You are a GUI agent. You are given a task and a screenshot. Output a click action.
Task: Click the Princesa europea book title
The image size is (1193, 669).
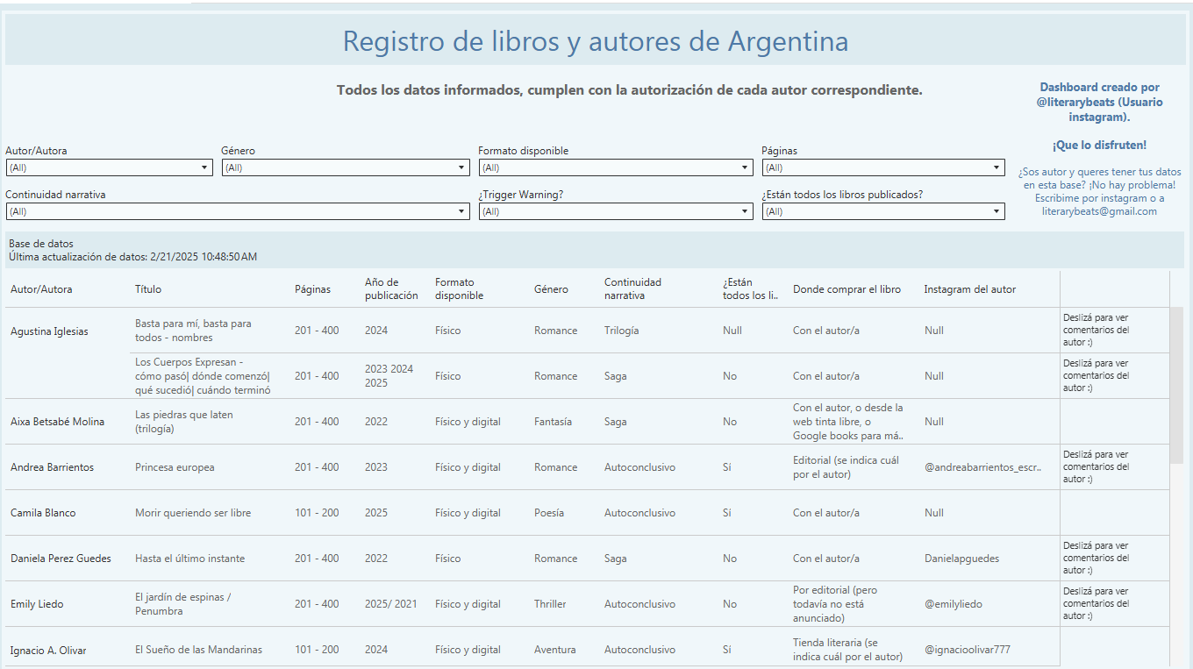[x=175, y=467]
